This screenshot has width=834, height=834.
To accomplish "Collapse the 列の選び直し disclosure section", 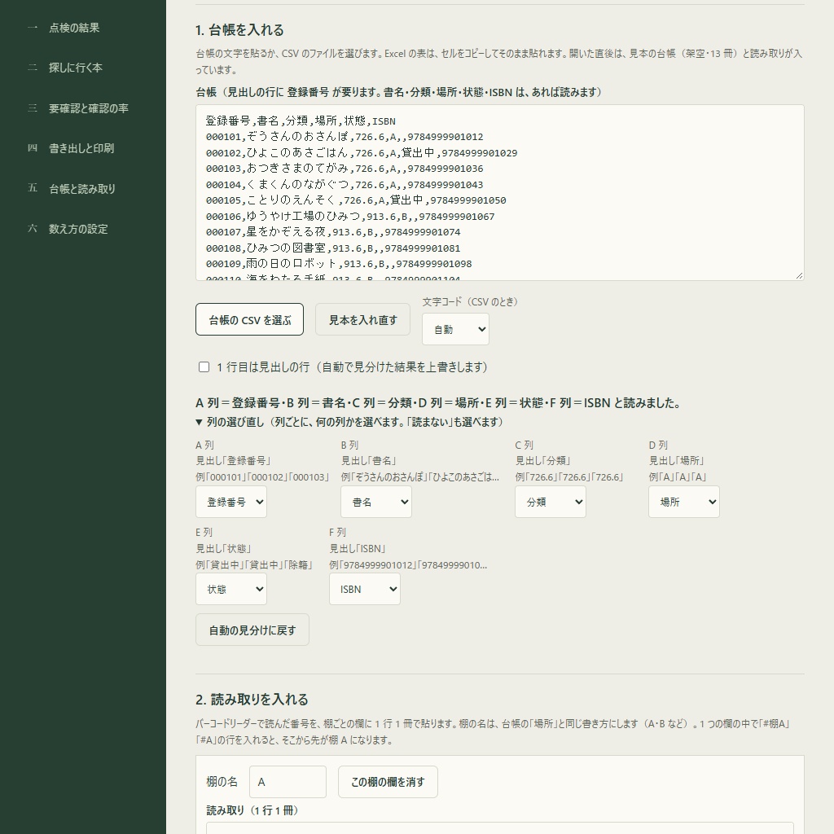I will click(x=349, y=422).
